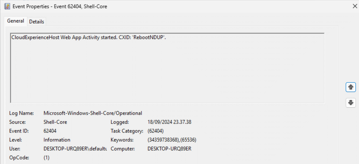The image size is (359, 164).
Task: Click the Level value Information
Action: point(57,140)
